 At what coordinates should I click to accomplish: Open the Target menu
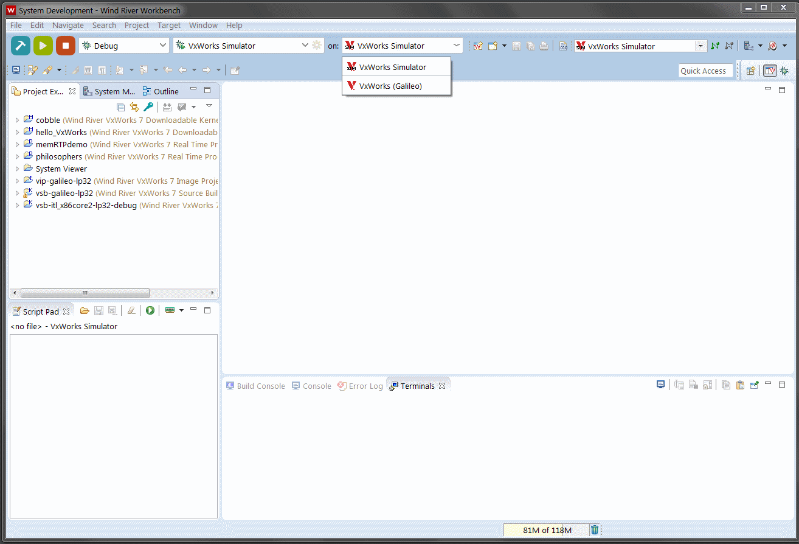[x=169, y=25]
